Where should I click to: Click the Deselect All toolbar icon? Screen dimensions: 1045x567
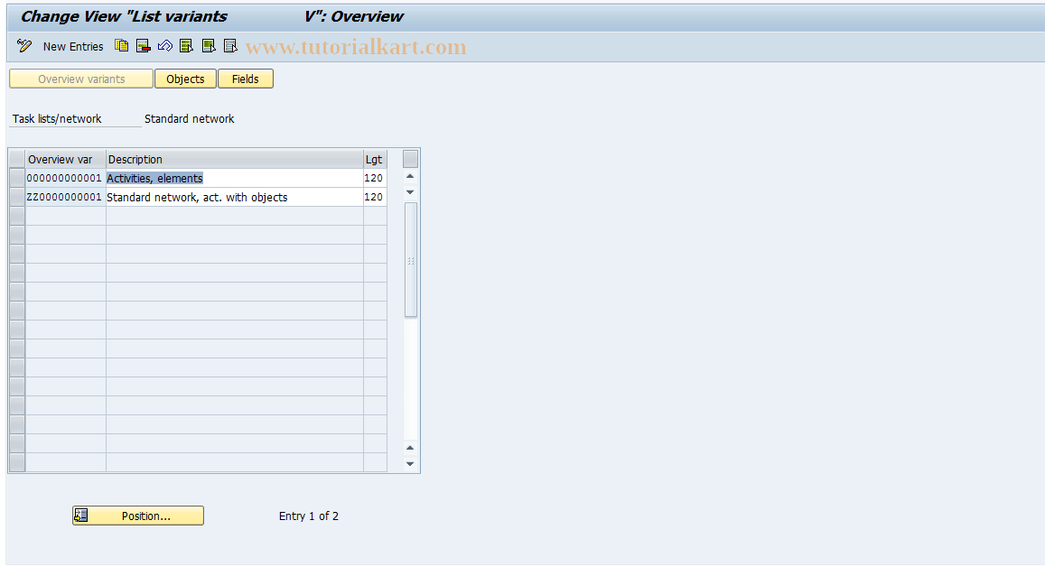(229, 45)
